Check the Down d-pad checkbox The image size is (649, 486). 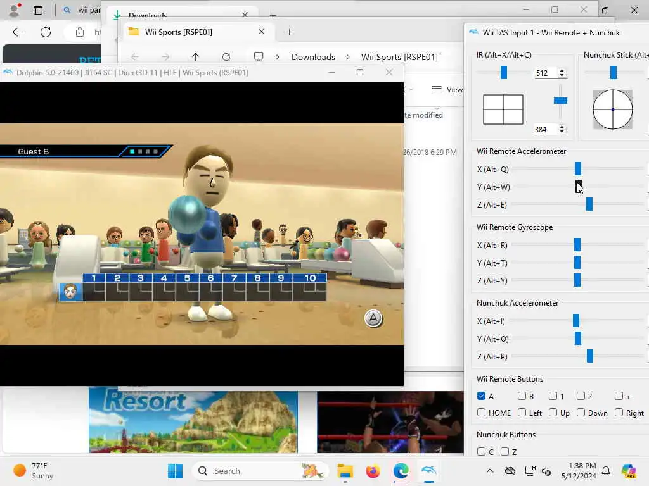581,413
